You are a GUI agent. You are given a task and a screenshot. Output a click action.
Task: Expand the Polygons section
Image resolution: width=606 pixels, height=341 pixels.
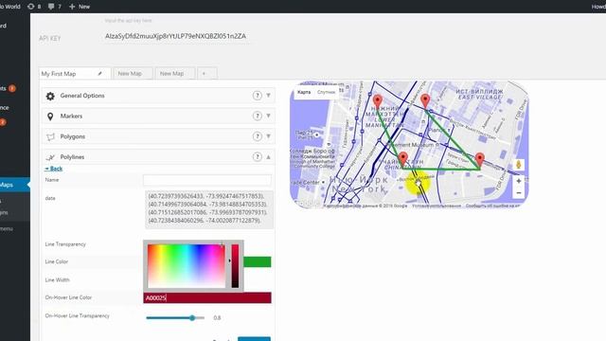point(268,136)
